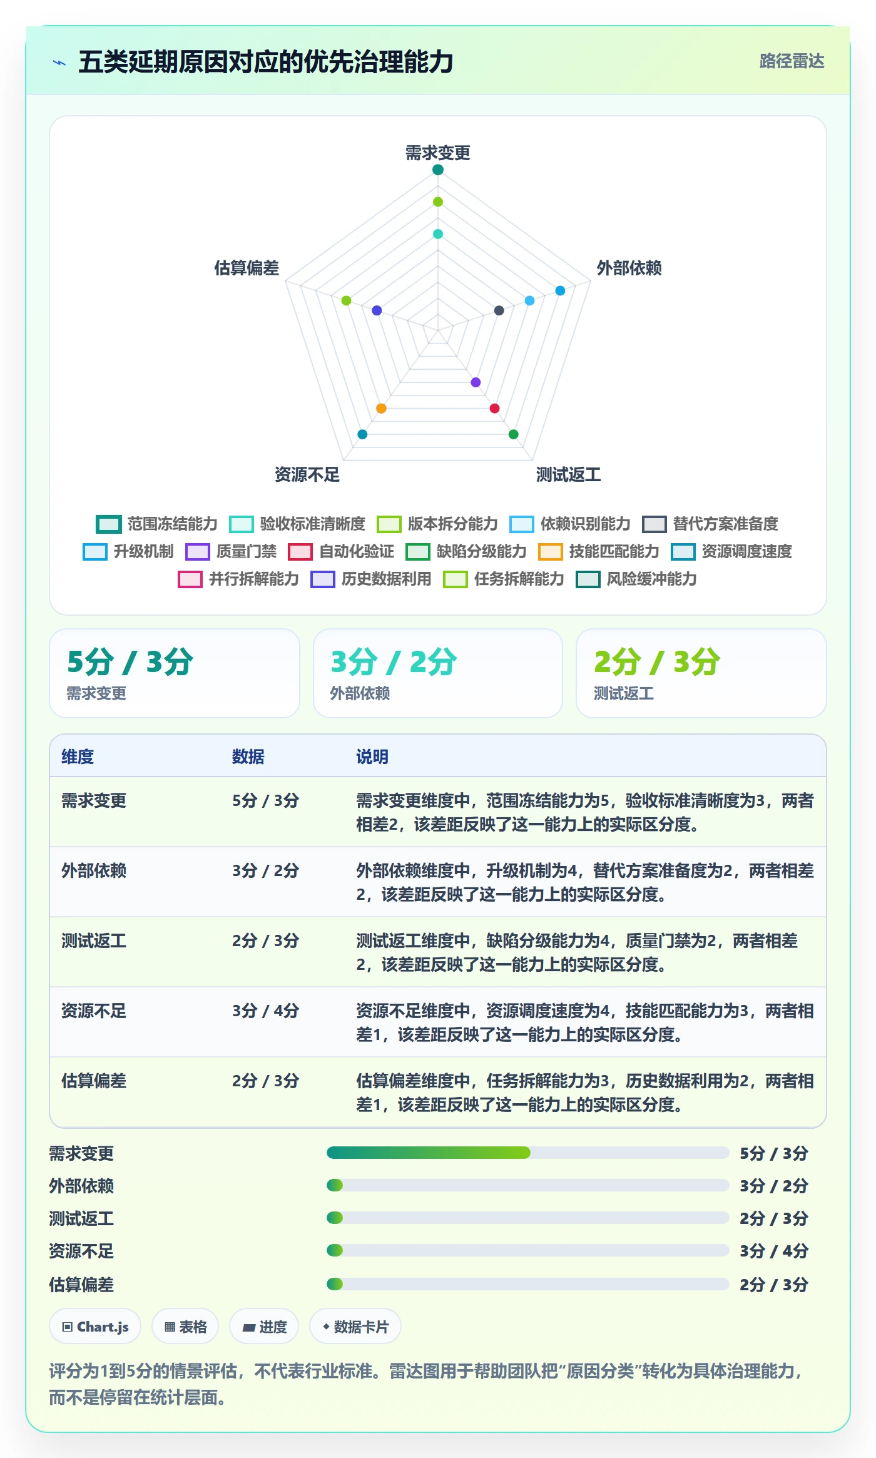Toggle the 验收标准清晰度 legend item
Viewport: 876px width, 1458px height.
point(297,524)
